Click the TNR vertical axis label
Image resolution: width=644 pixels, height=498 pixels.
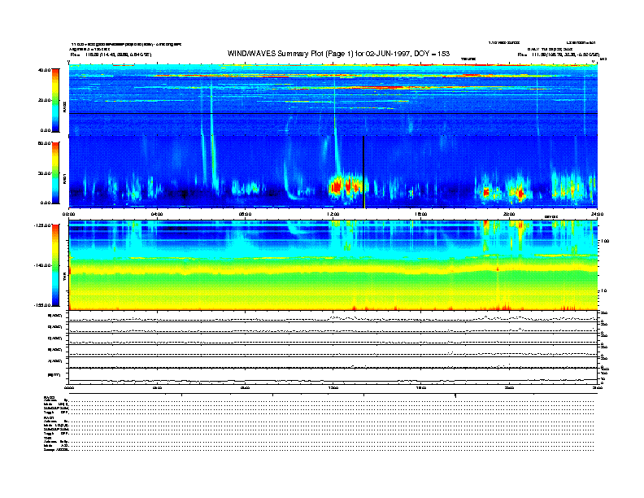coord(64,278)
